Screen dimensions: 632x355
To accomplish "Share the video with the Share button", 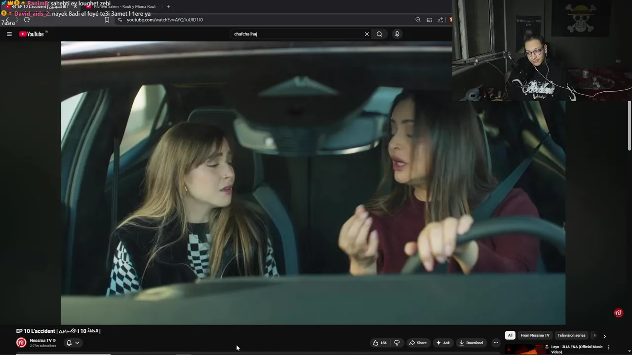I will point(418,343).
